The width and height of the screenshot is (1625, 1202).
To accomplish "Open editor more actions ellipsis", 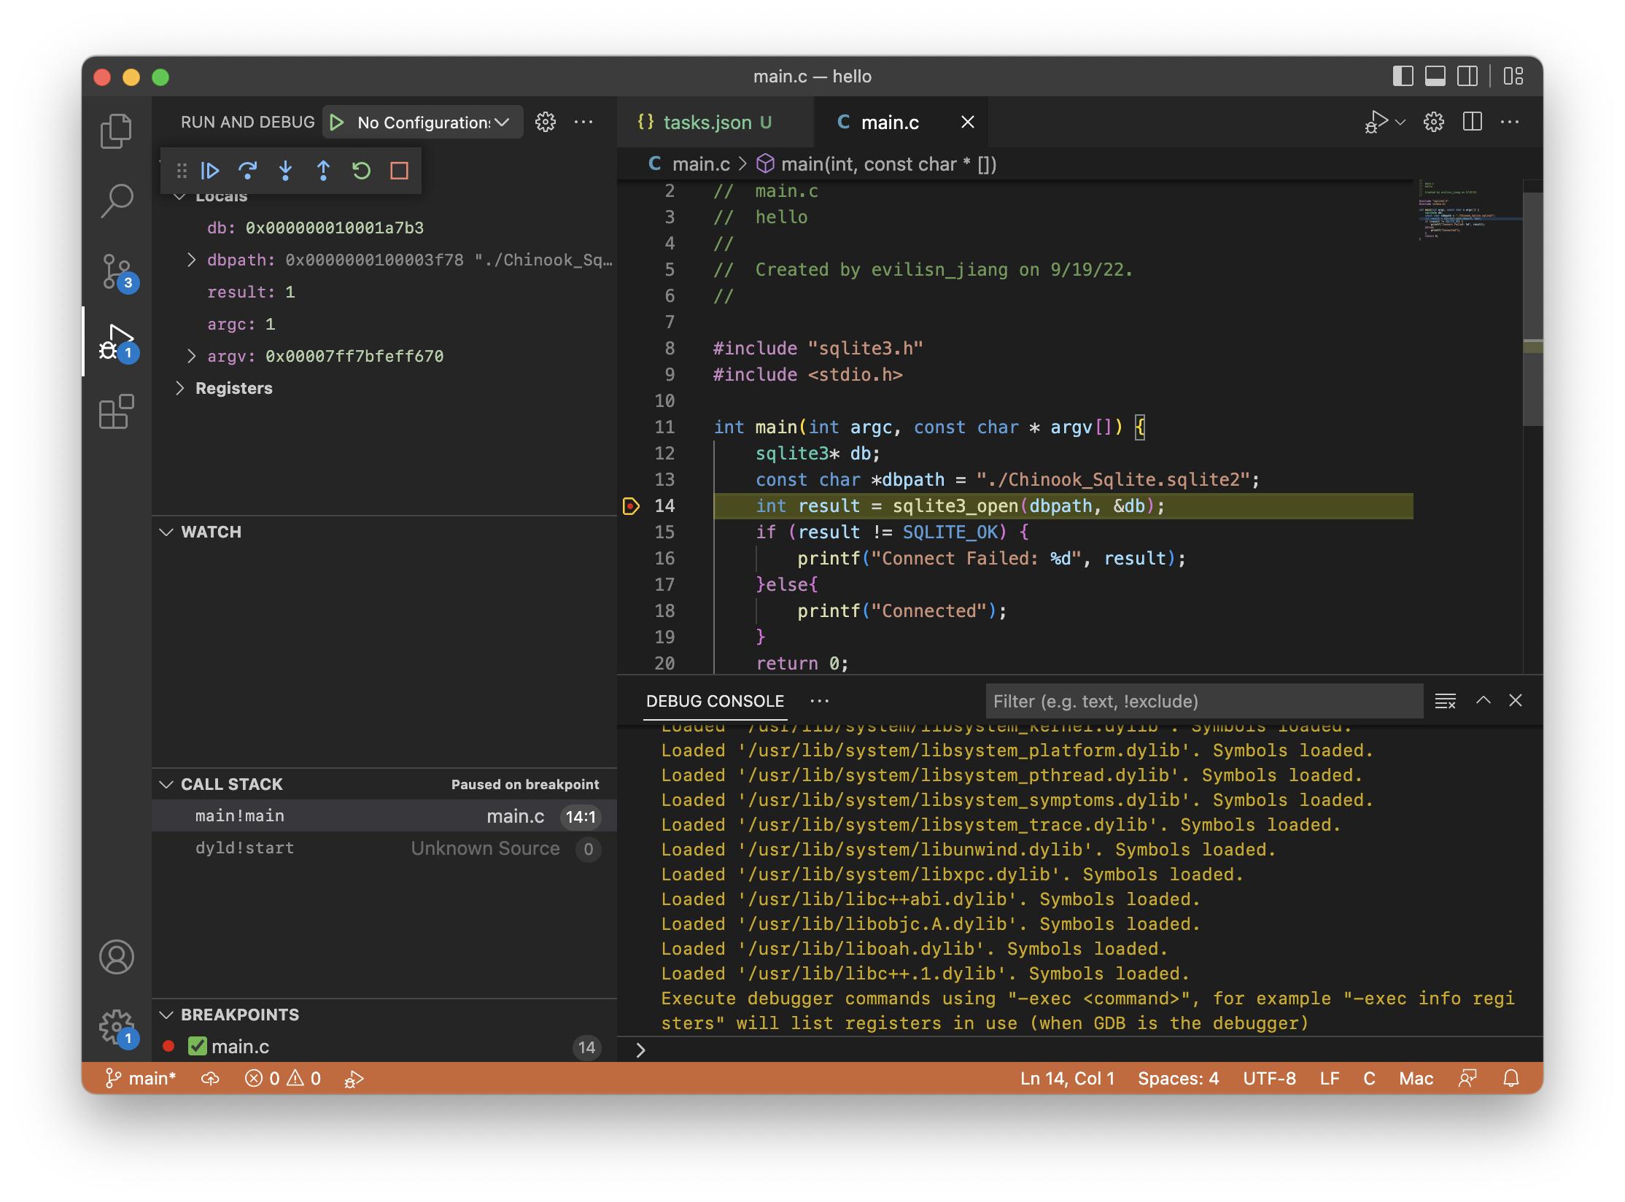I will (1510, 122).
